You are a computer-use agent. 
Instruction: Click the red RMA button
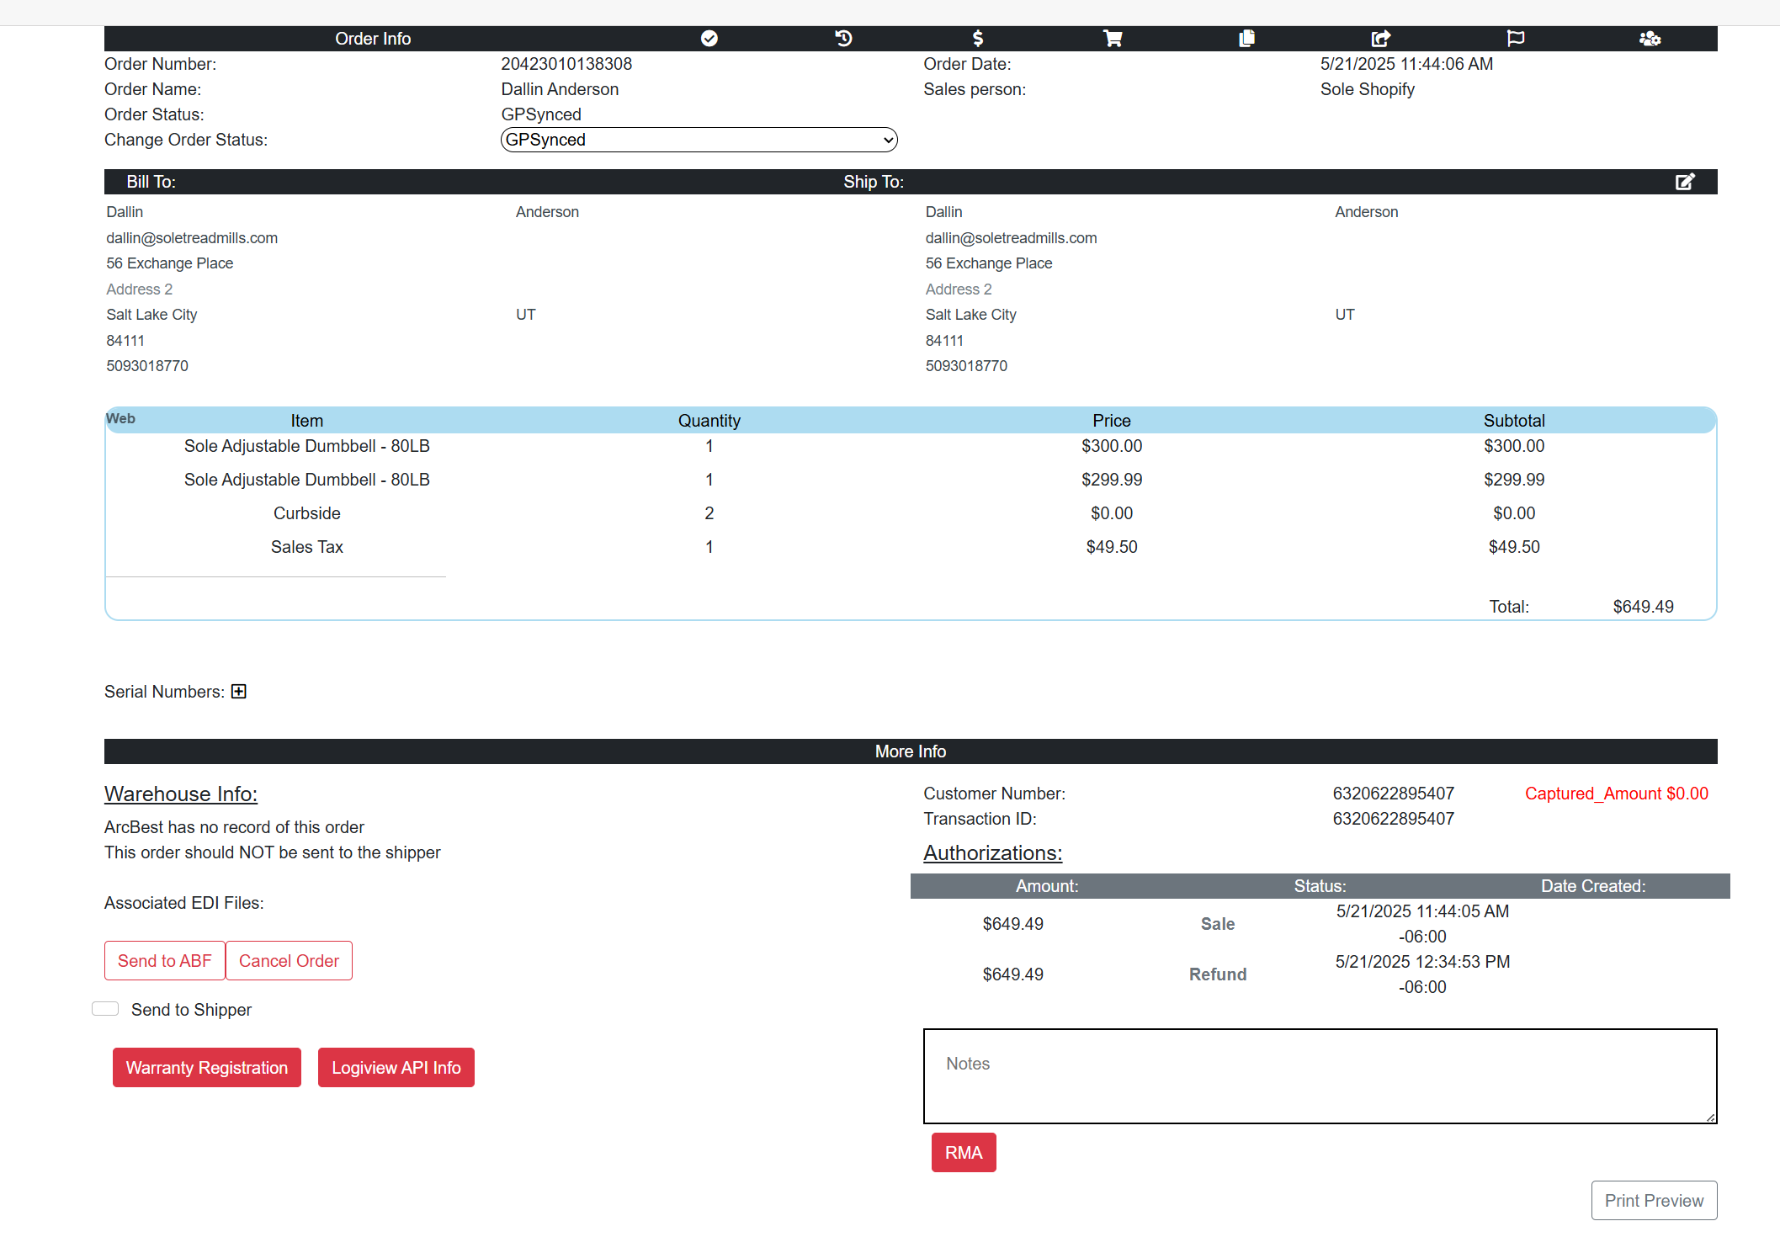click(x=964, y=1153)
